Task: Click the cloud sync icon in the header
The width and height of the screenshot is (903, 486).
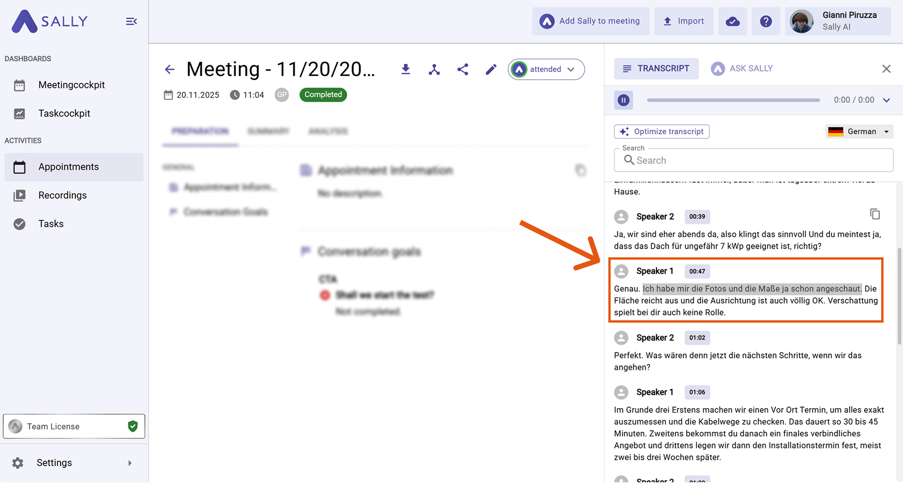Action: (733, 21)
